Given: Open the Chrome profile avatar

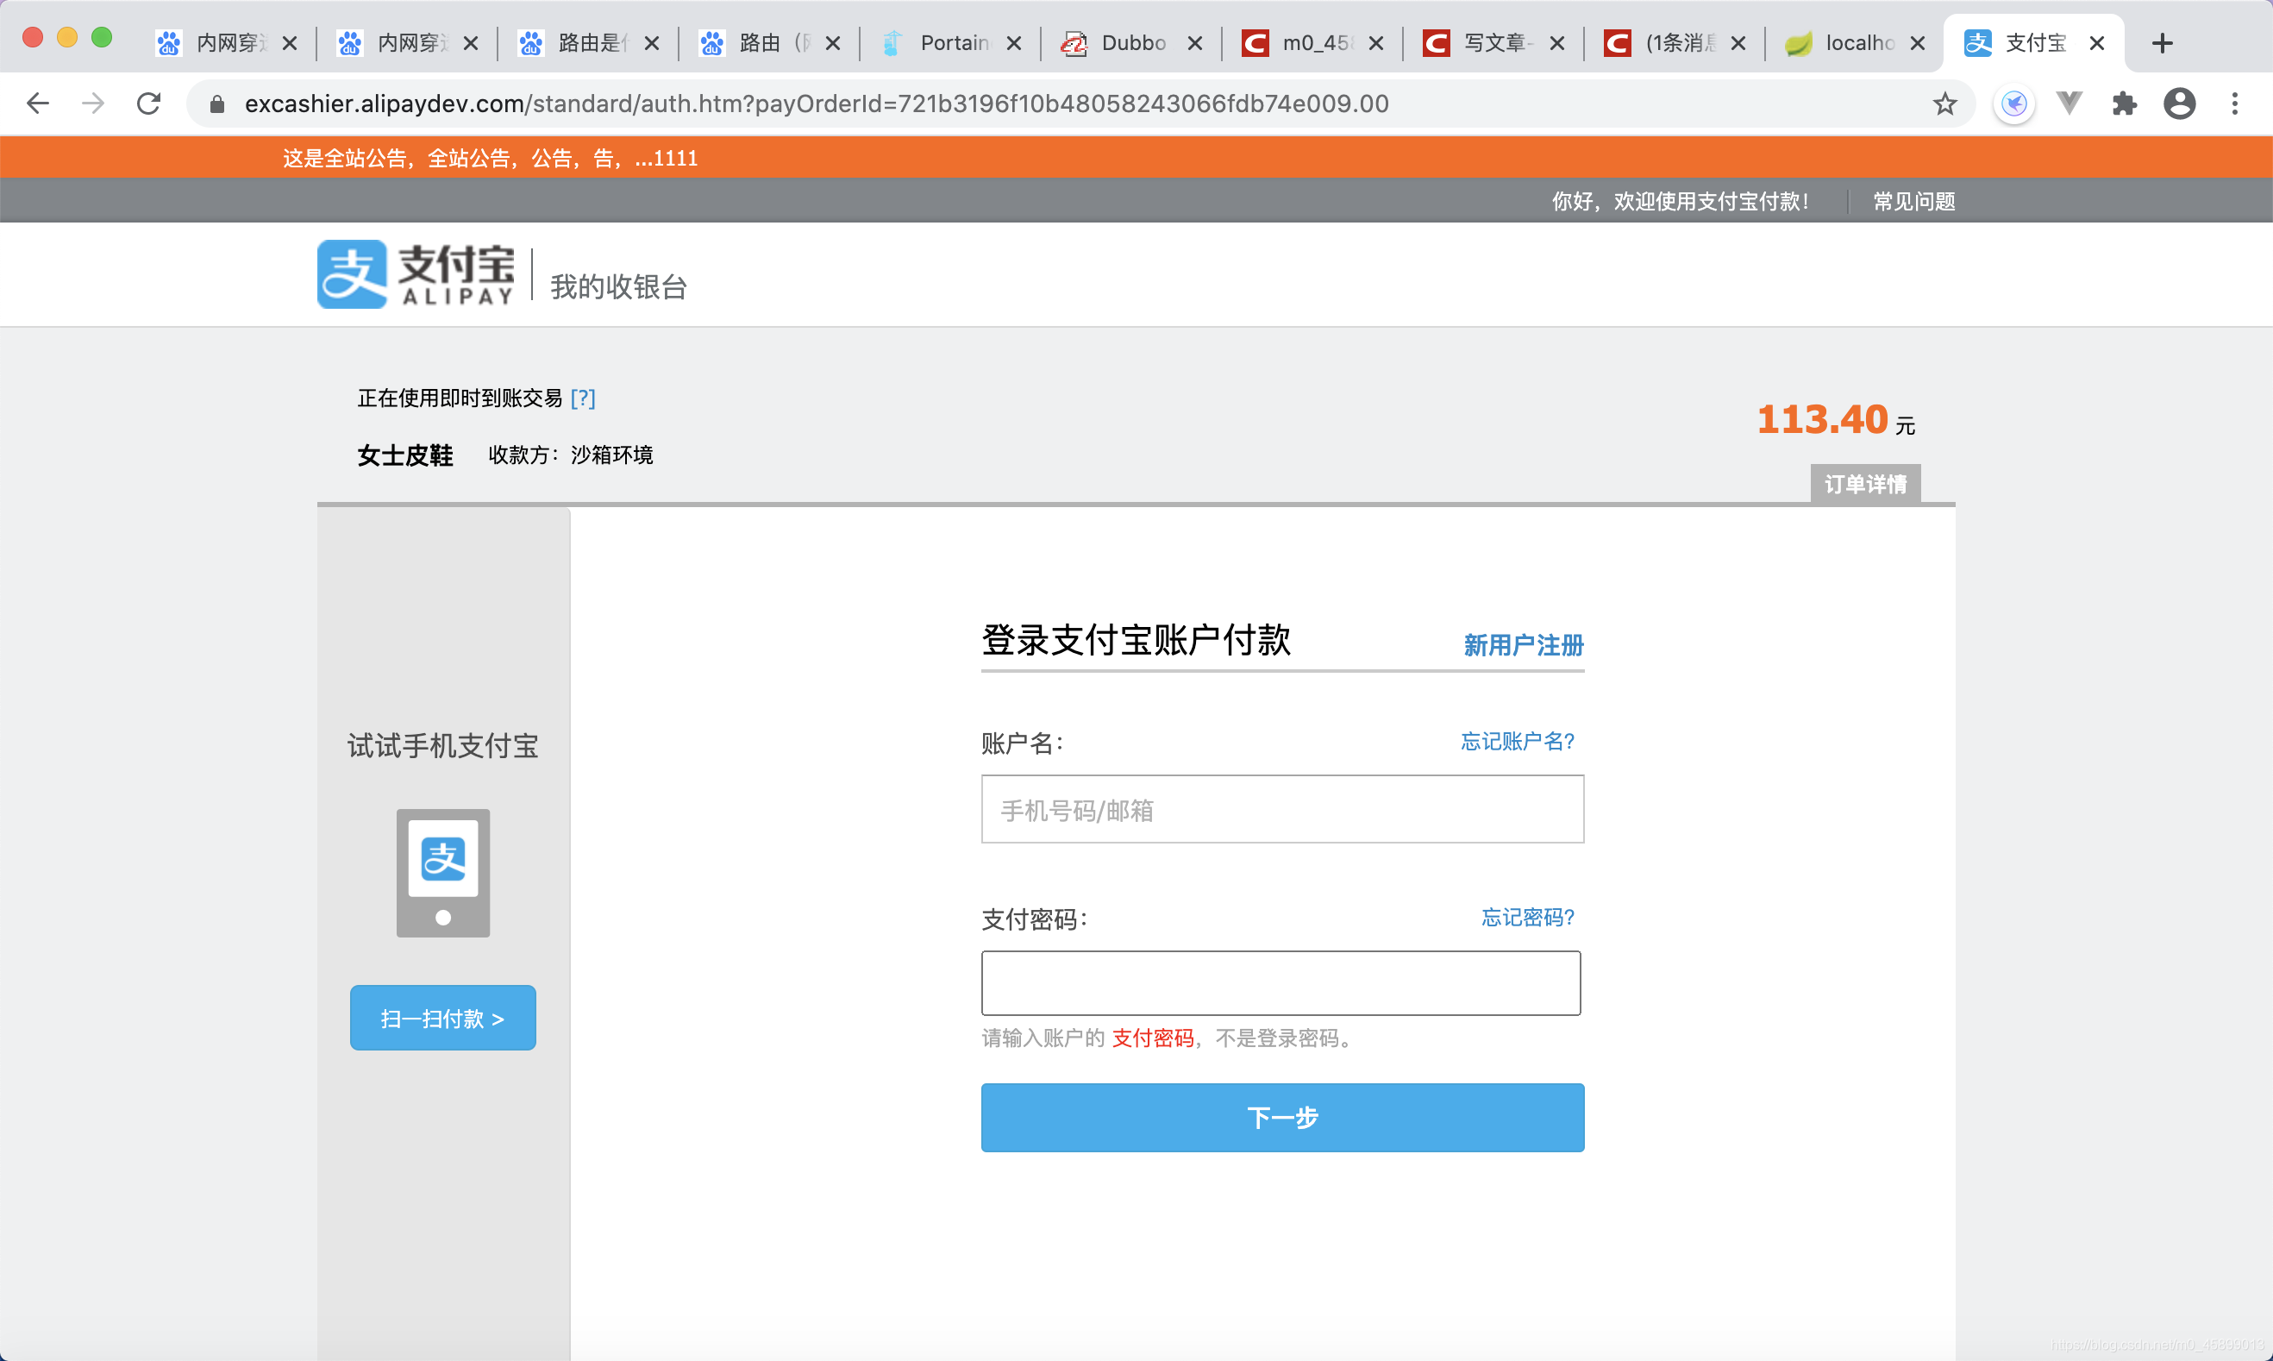Looking at the screenshot, I should (2180, 103).
